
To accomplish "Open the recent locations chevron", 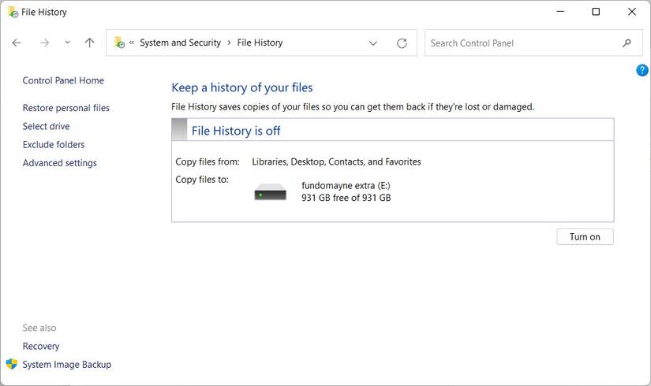I will tap(67, 43).
